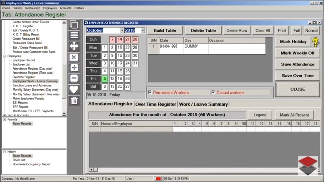Viewport: 324px width, 182px height.
Task: Open Overtime Register in tree
Action: tap(24, 77)
